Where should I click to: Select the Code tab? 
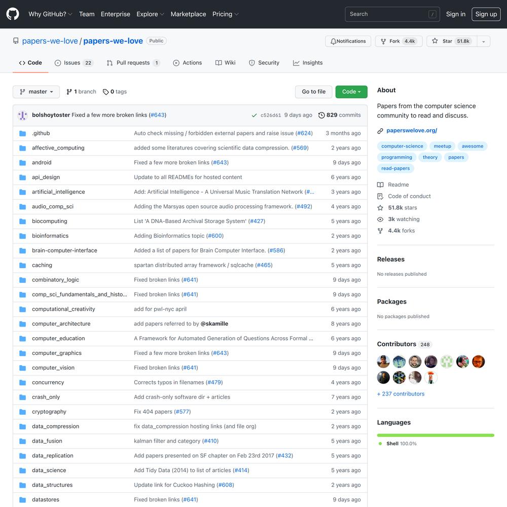pyautogui.click(x=30, y=63)
